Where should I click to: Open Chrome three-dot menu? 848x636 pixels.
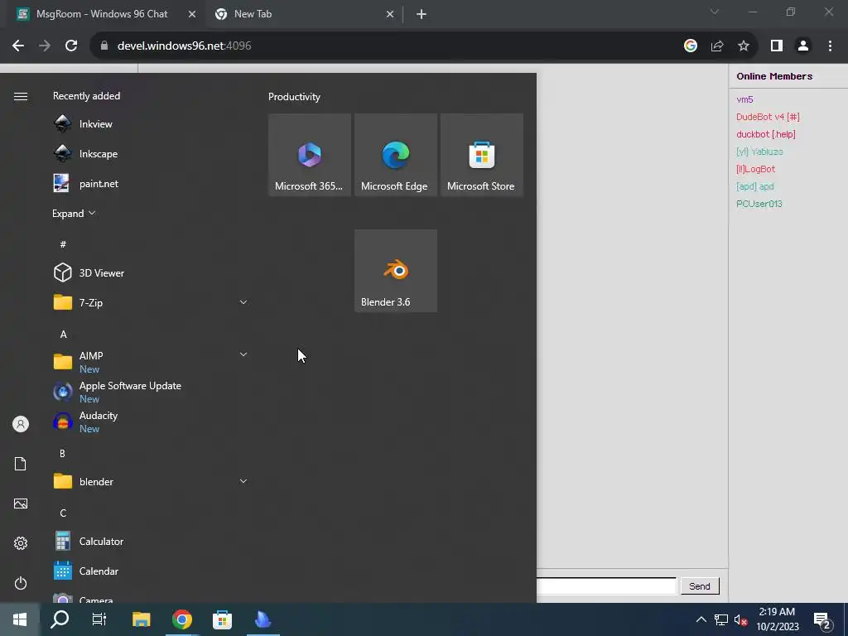830,46
